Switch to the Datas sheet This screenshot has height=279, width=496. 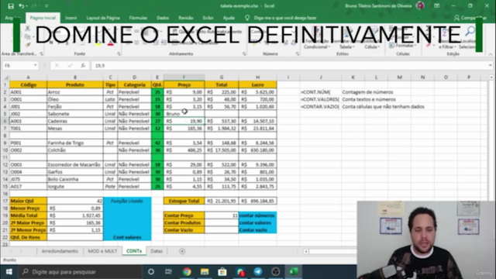(x=157, y=251)
